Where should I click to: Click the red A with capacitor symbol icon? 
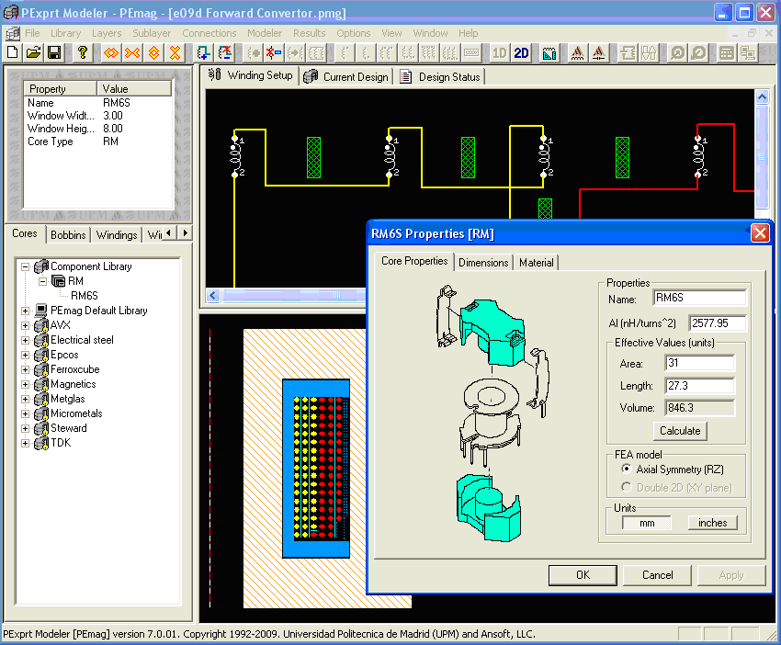click(x=599, y=52)
